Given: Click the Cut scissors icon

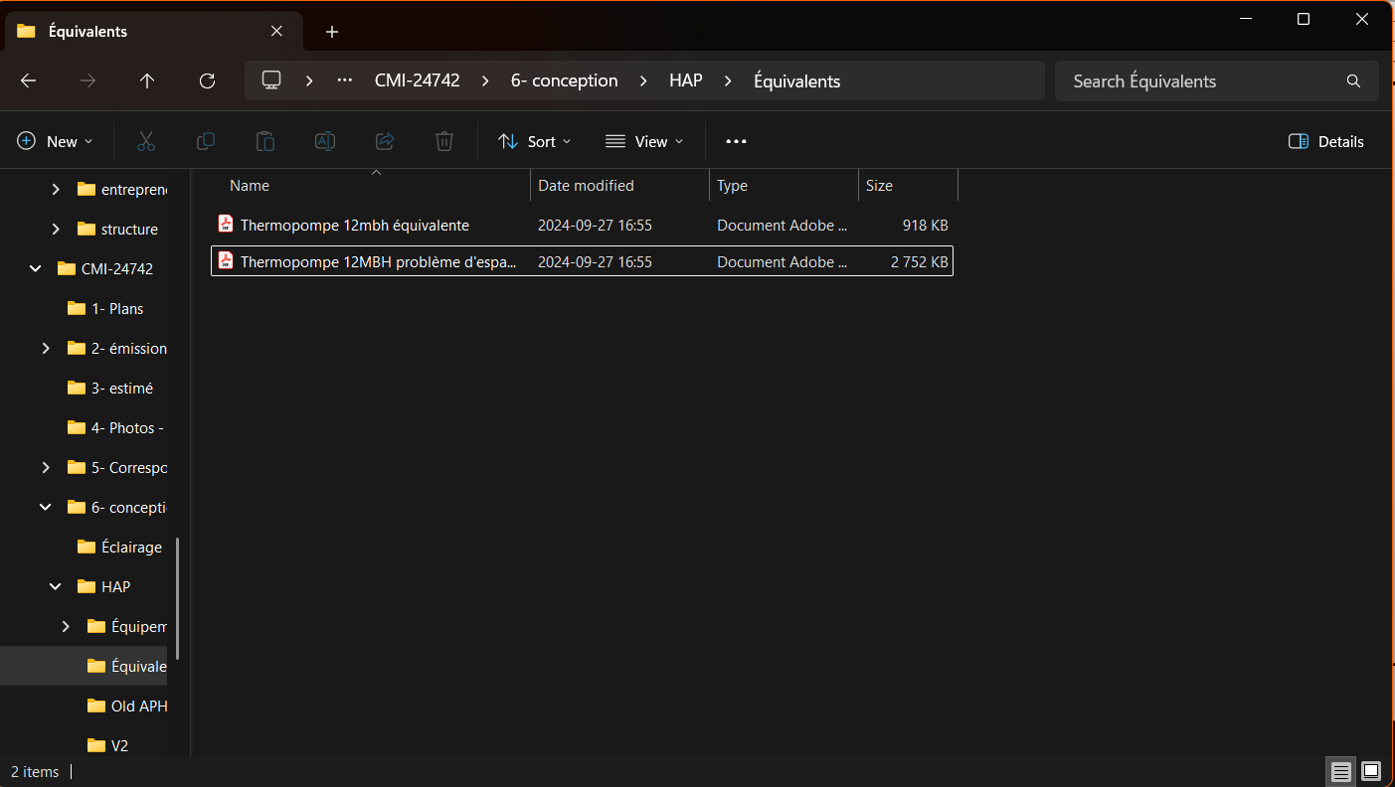Looking at the screenshot, I should point(146,141).
